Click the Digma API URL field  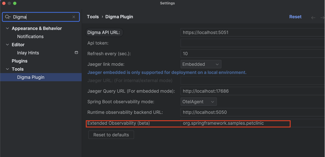click(x=252, y=32)
